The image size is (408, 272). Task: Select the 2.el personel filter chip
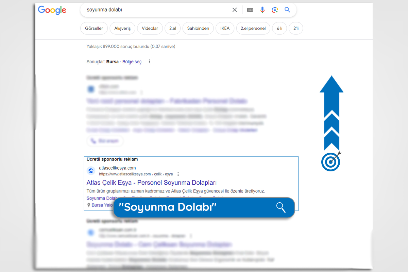pos(253,28)
